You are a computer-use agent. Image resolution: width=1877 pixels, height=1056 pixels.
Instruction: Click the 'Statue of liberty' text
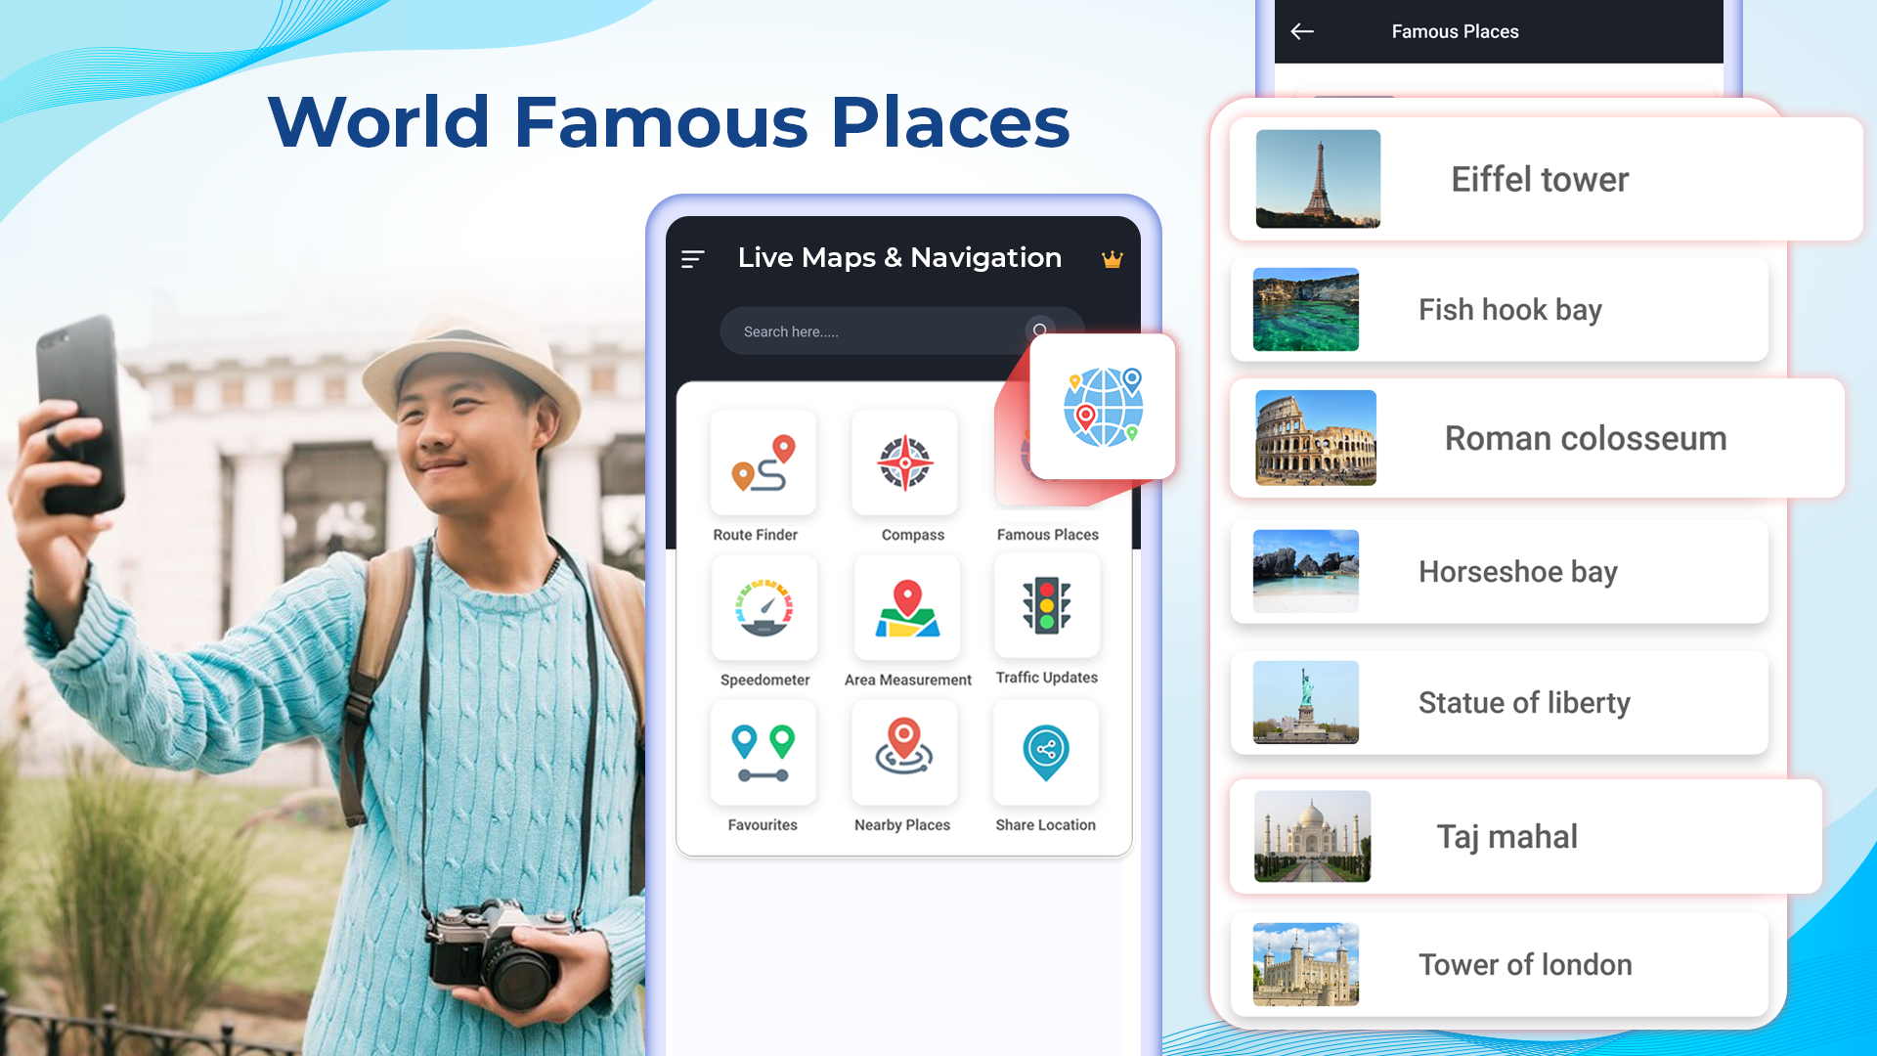tap(1524, 703)
